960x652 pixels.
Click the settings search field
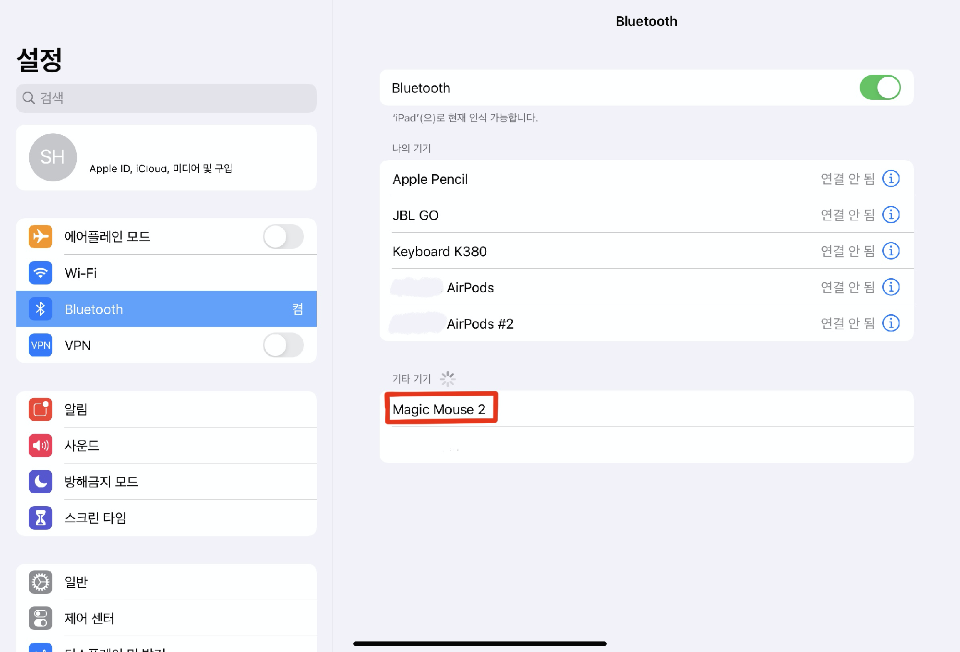(166, 98)
